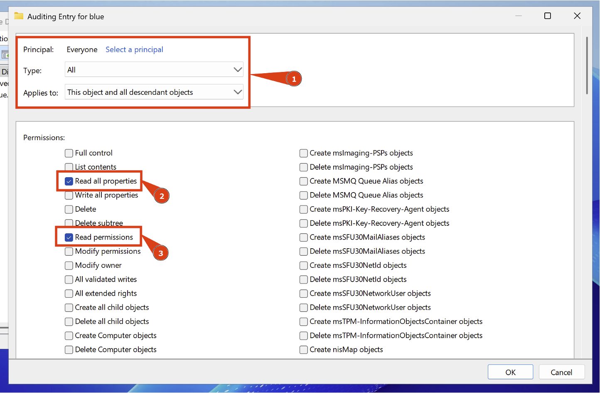Toggle All extended rights

[x=69, y=294]
